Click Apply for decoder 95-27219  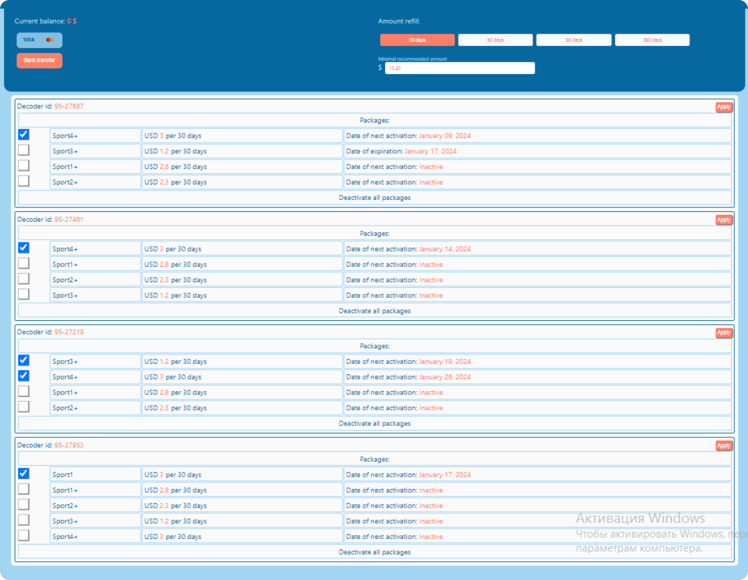724,333
